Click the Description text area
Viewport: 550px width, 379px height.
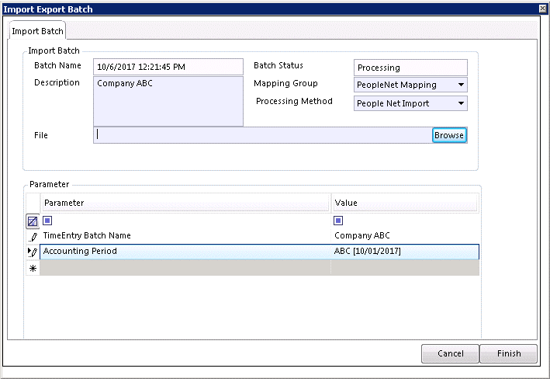tap(168, 101)
